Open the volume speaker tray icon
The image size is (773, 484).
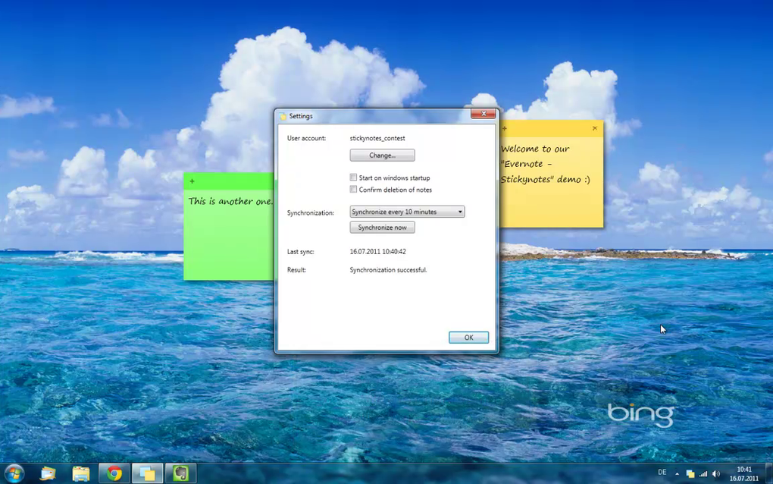point(716,473)
